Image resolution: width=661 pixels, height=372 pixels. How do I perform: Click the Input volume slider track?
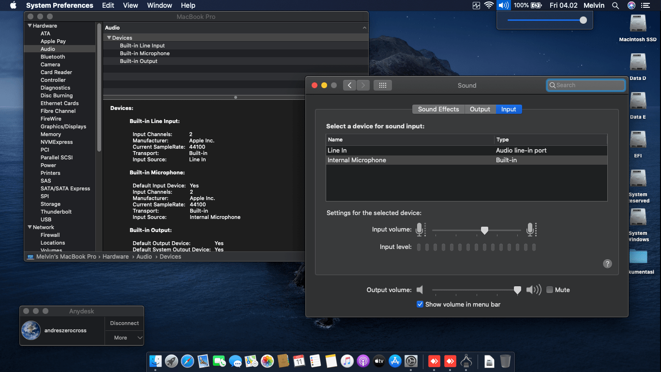pos(455,230)
